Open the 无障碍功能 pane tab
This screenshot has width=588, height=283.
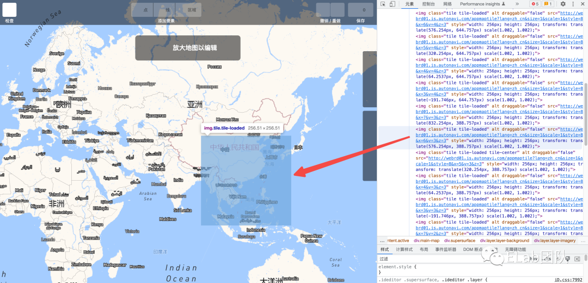(x=515, y=249)
